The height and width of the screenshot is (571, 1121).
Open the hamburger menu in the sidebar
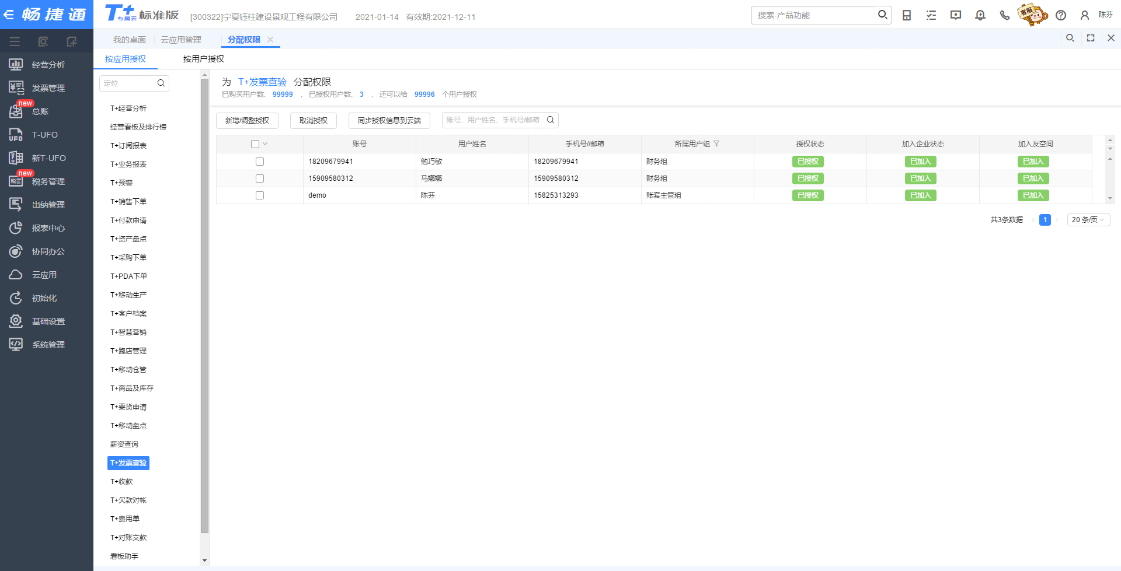coord(15,41)
